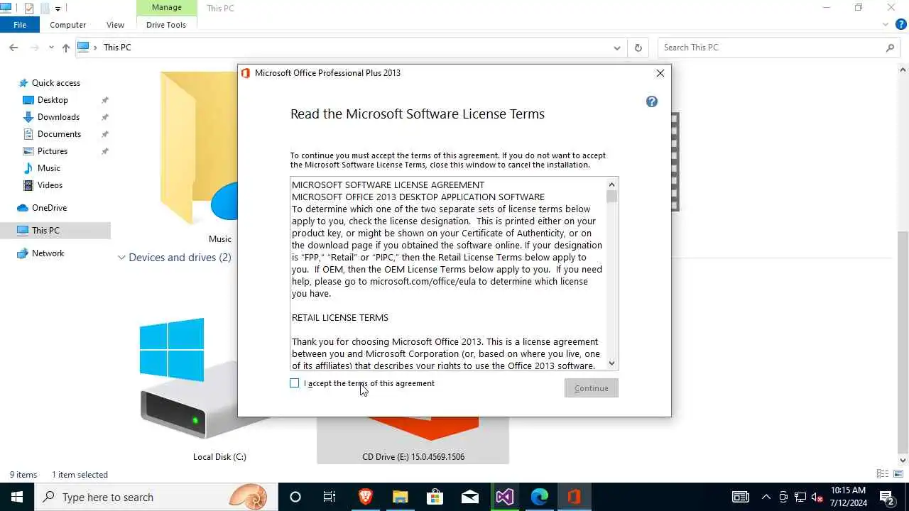
Task: Click Explorer window scroll down arrow
Action: click(903, 461)
